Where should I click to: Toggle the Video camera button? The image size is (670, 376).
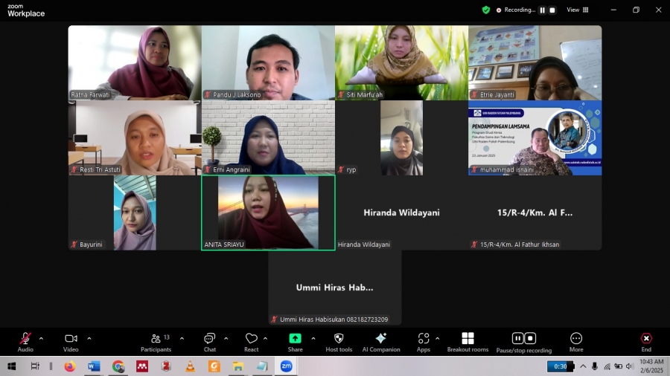pyautogui.click(x=71, y=342)
